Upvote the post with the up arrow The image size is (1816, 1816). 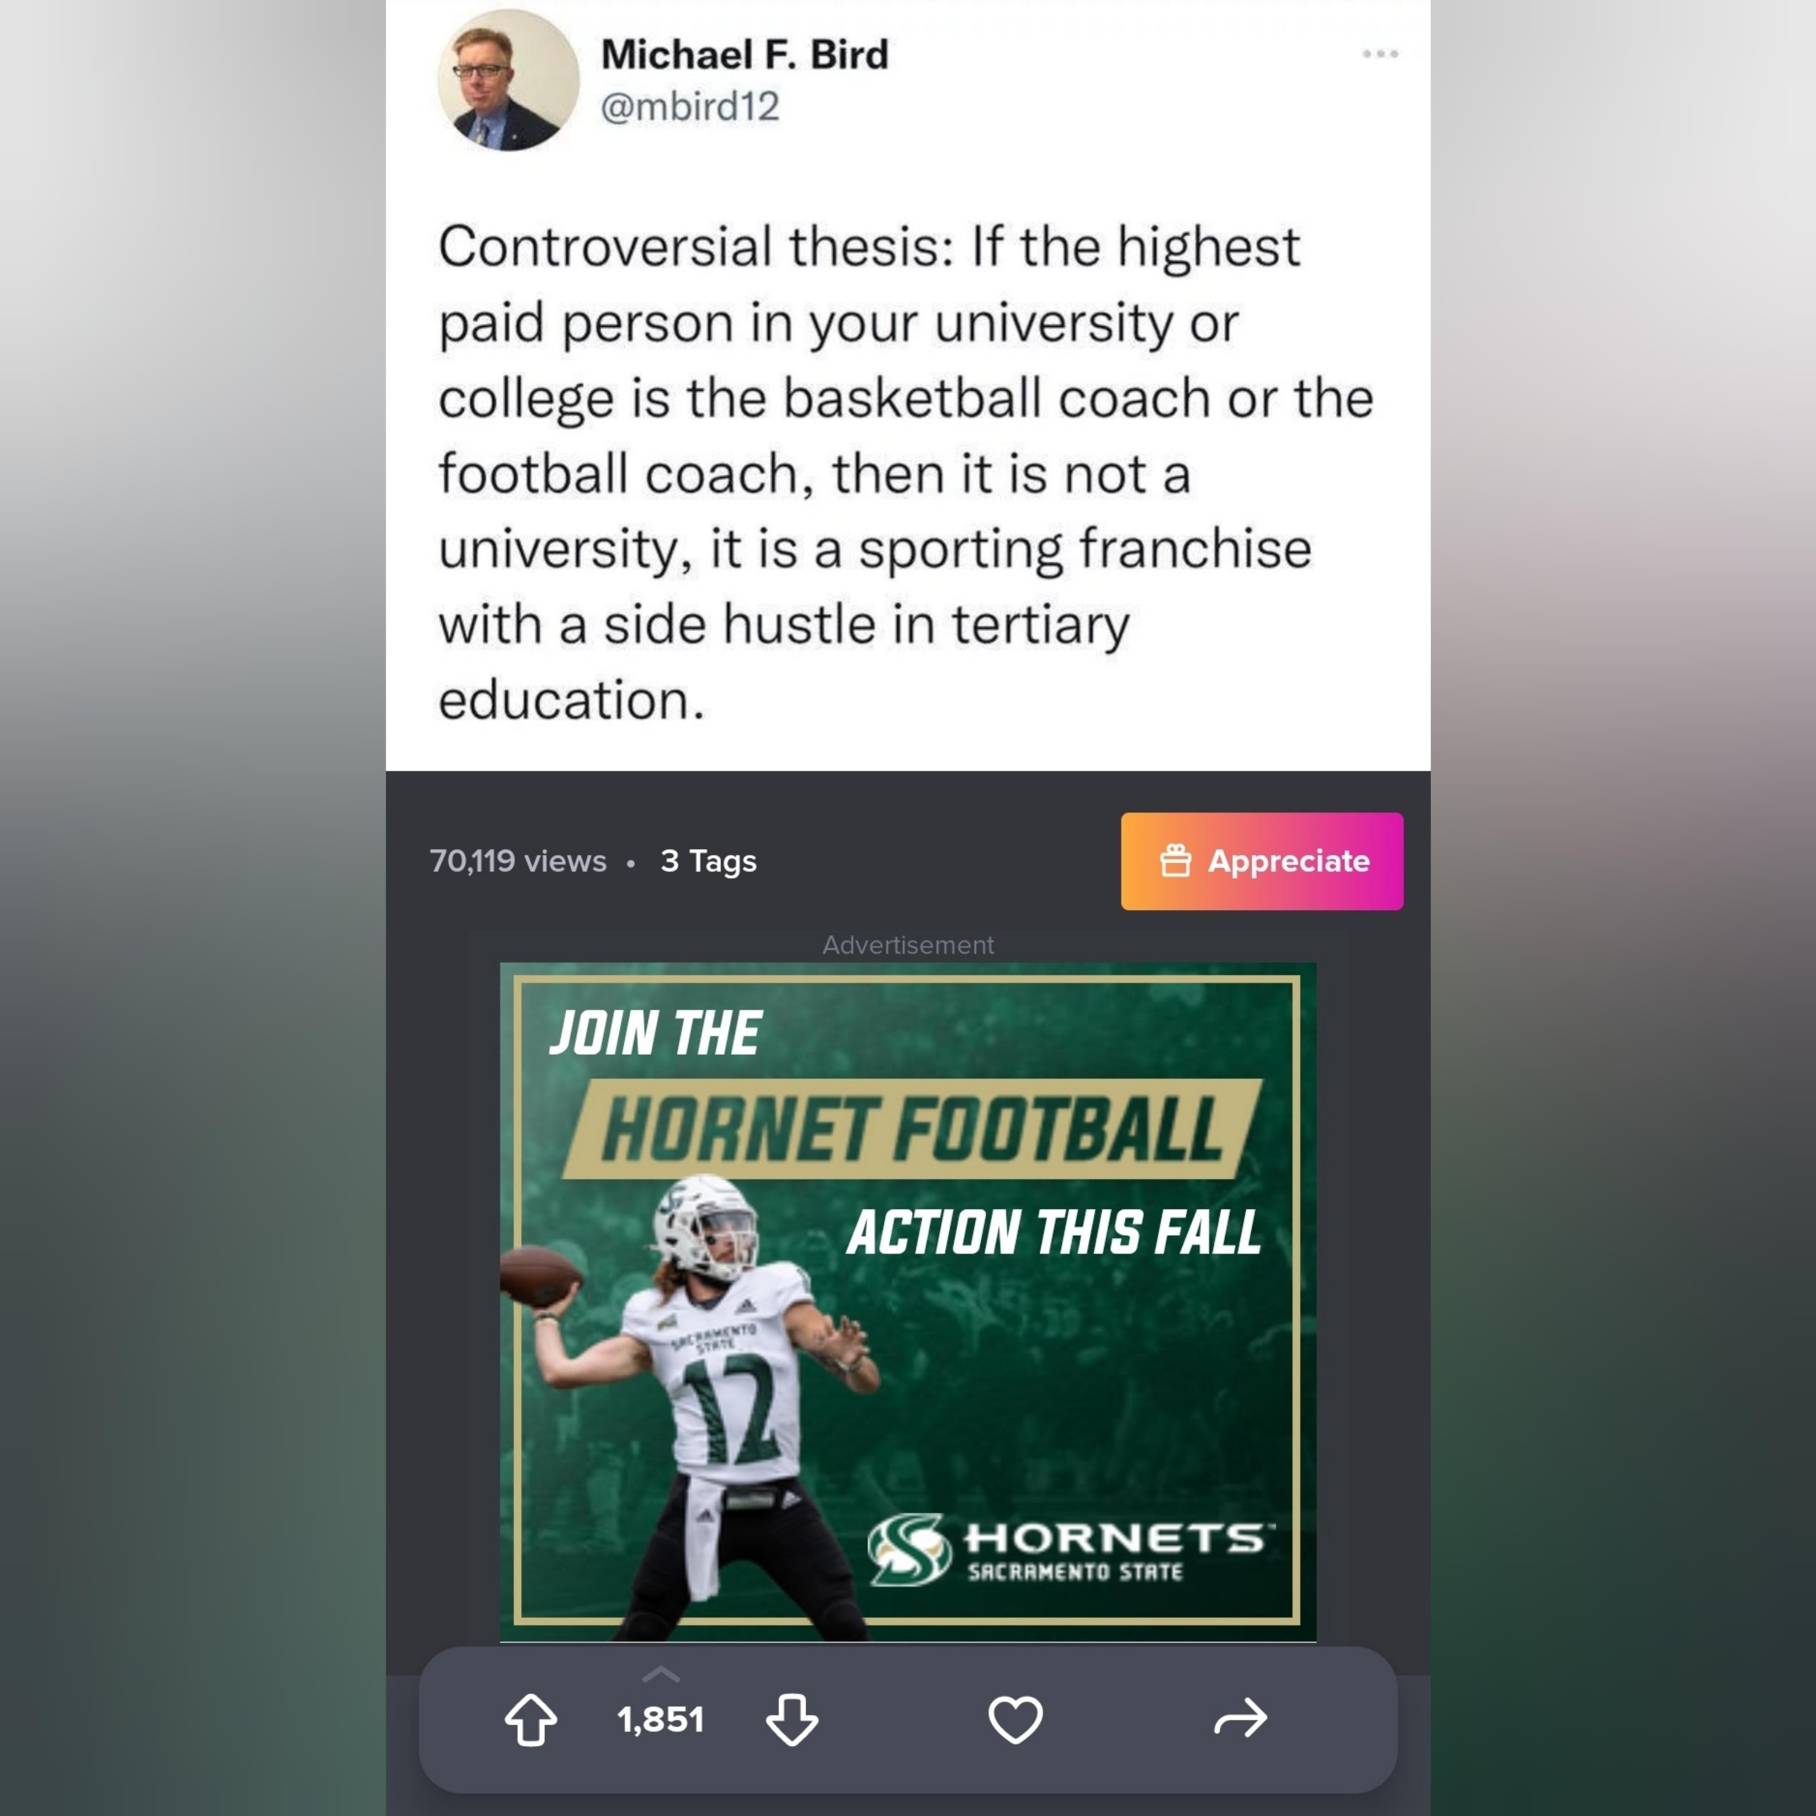(x=531, y=1719)
